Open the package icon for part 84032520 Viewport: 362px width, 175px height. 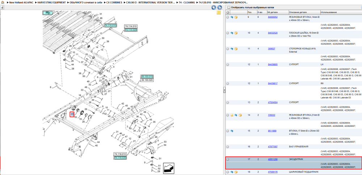pos(236,33)
